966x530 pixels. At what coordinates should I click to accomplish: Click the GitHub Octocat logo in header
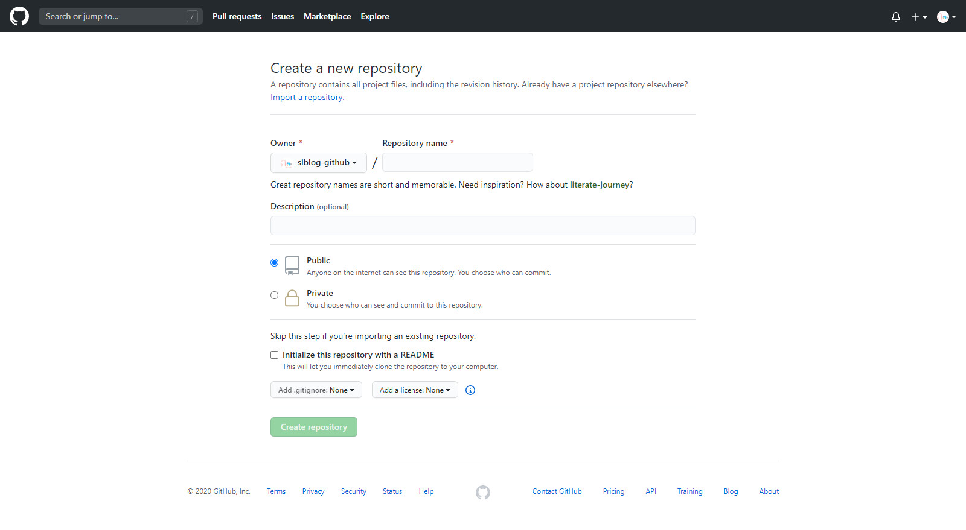click(19, 16)
